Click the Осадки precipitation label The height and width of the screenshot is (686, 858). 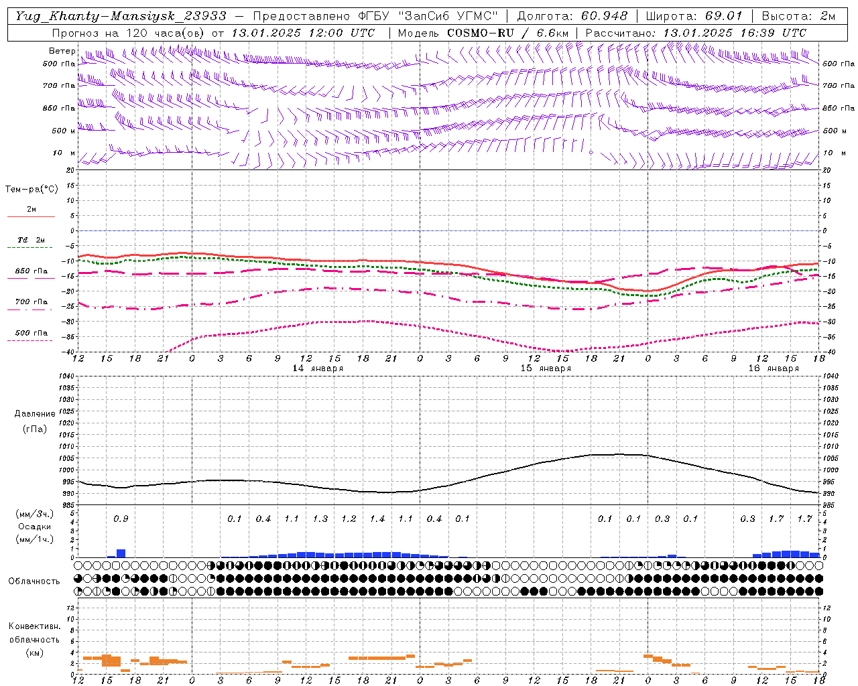click(34, 527)
